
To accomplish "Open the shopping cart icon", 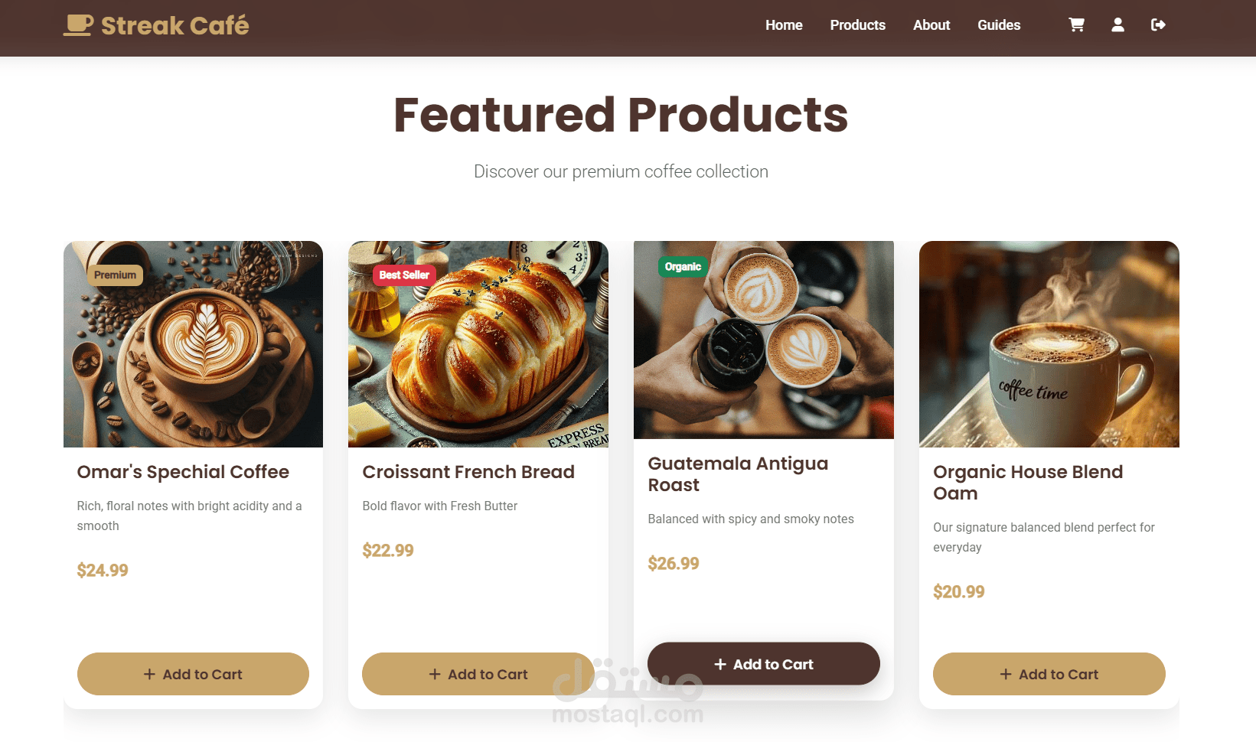I will (x=1076, y=25).
